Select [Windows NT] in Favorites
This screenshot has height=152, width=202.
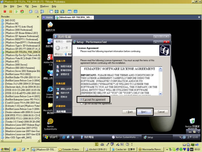point(12,62)
